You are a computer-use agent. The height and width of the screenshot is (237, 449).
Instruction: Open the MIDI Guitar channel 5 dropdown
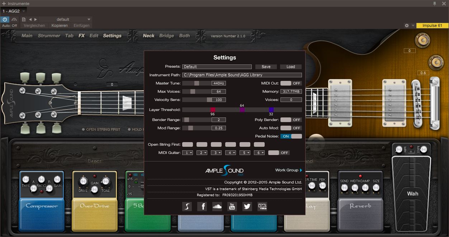tap(245, 153)
